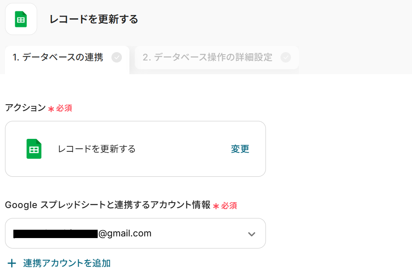
Task: Click the Google スプレッドシートと連携するアカウント情報 label
Action: [x=108, y=205]
